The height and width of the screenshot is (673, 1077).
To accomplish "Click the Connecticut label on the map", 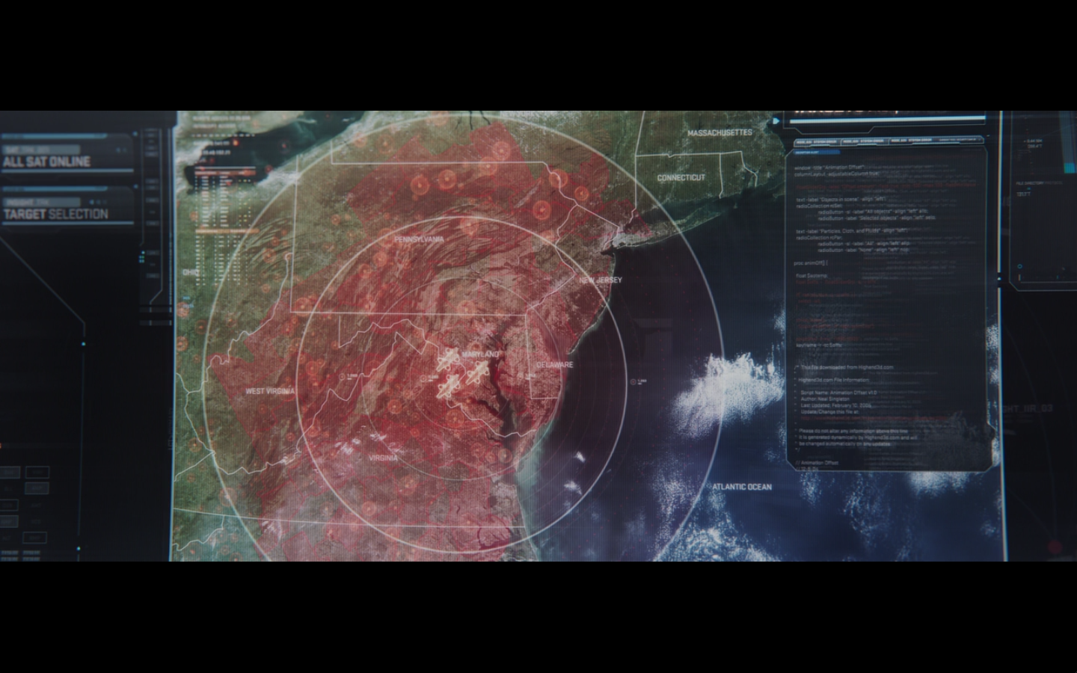I will tap(681, 178).
